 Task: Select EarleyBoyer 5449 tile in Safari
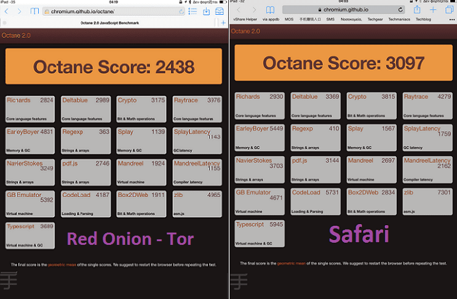(260, 138)
